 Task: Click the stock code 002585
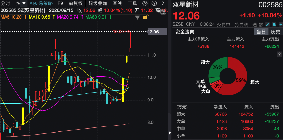[x=270, y=5]
